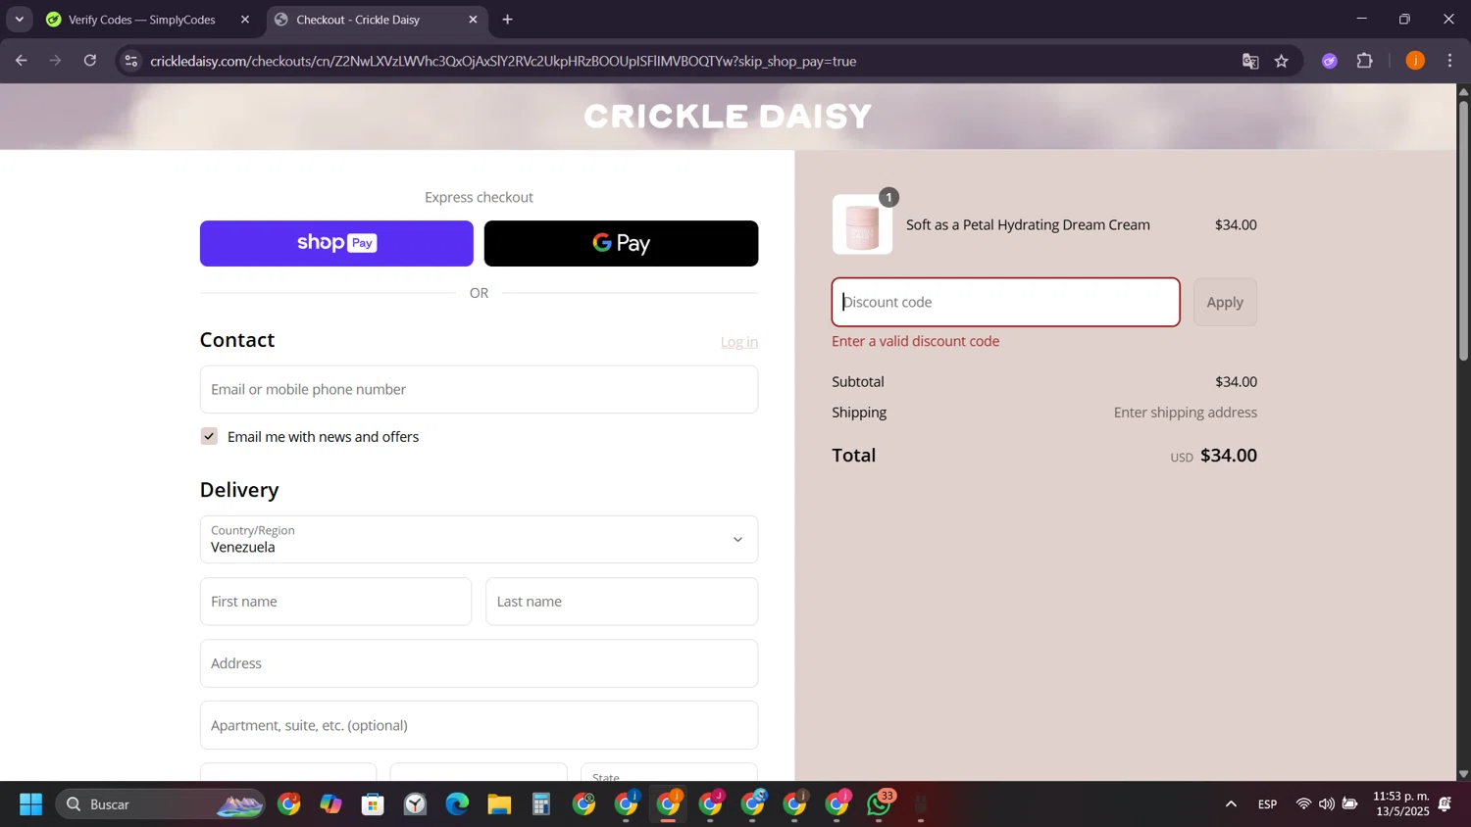Click the Soft as a Petal product name

click(x=1028, y=224)
